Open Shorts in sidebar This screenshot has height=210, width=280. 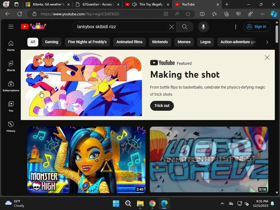pyautogui.click(x=11, y=66)
